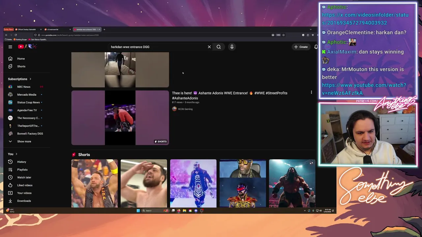The height and width of the screenshot is (237, 422).
Task: Expand the You section chevron
Action: [x=16, y=154]
